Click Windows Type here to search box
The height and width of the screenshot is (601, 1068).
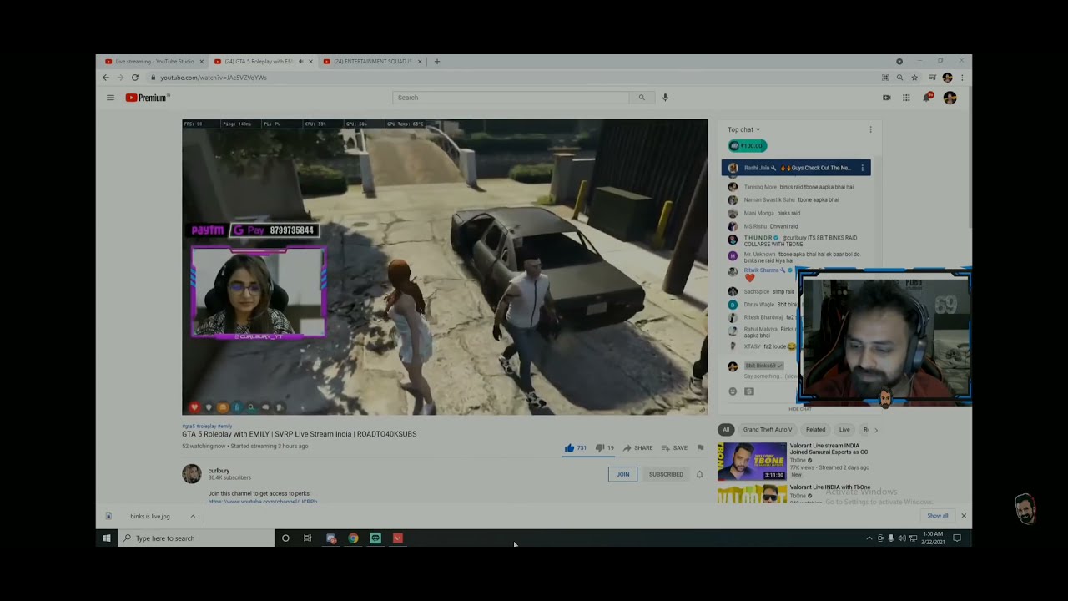197,538
